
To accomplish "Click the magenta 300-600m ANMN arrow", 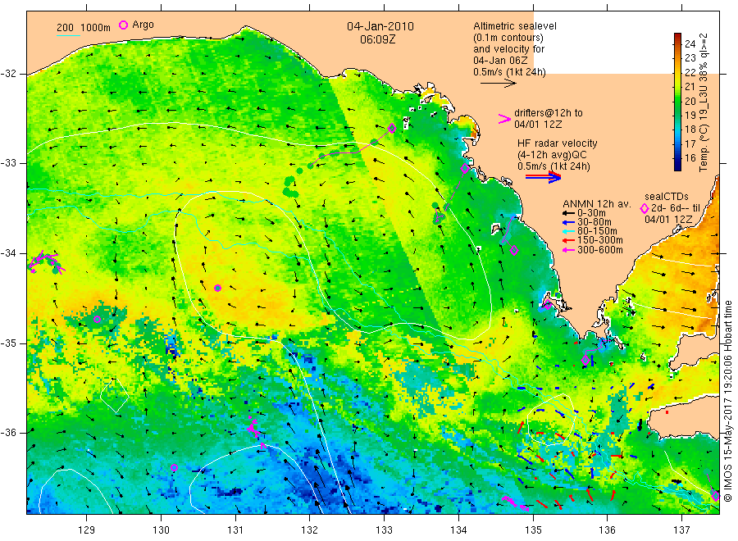I will tap(568, 250).
